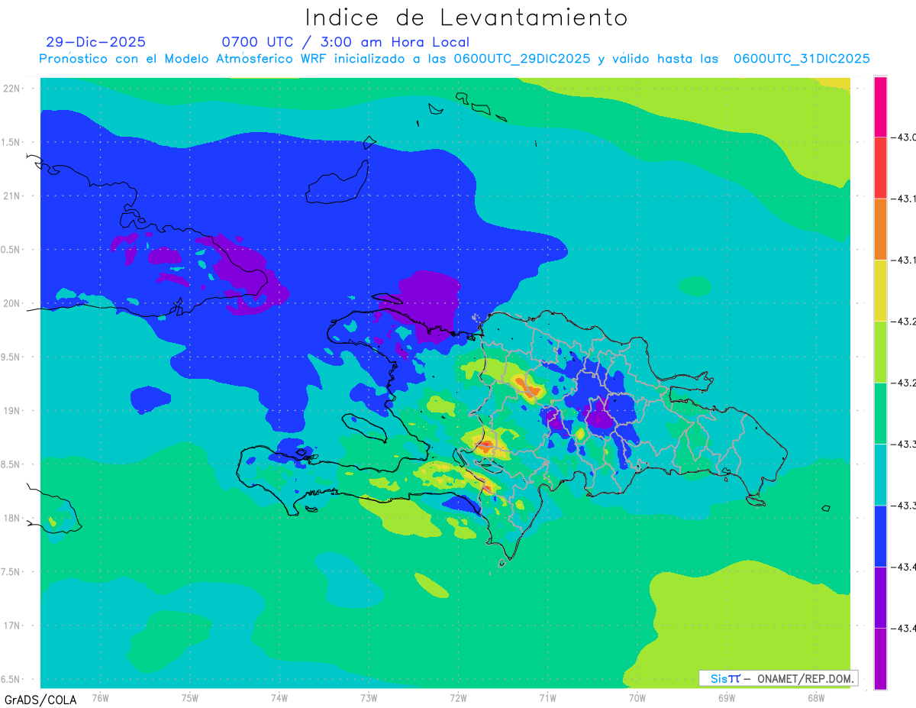The height and width of the screenshot is (708, 916).
Task: Click the "18N" latitude label
Action: 13,518
